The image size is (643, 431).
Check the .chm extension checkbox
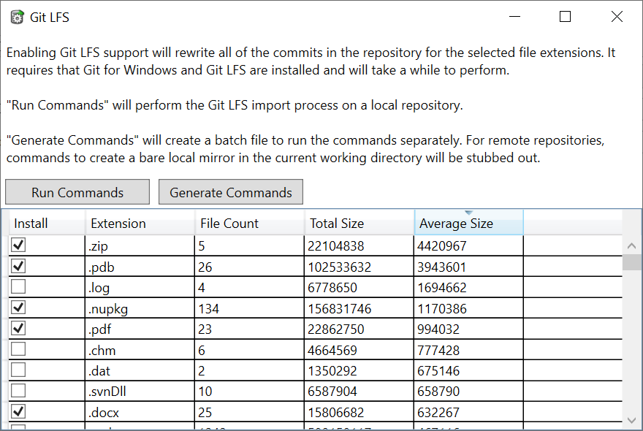[x=18, y=349]
